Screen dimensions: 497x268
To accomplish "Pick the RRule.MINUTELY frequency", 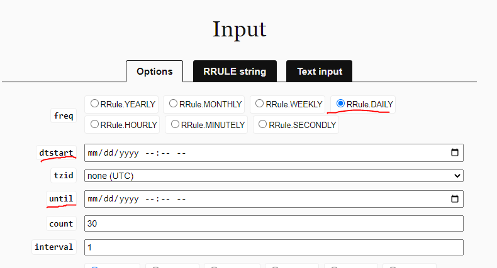I will pos(175,124).
